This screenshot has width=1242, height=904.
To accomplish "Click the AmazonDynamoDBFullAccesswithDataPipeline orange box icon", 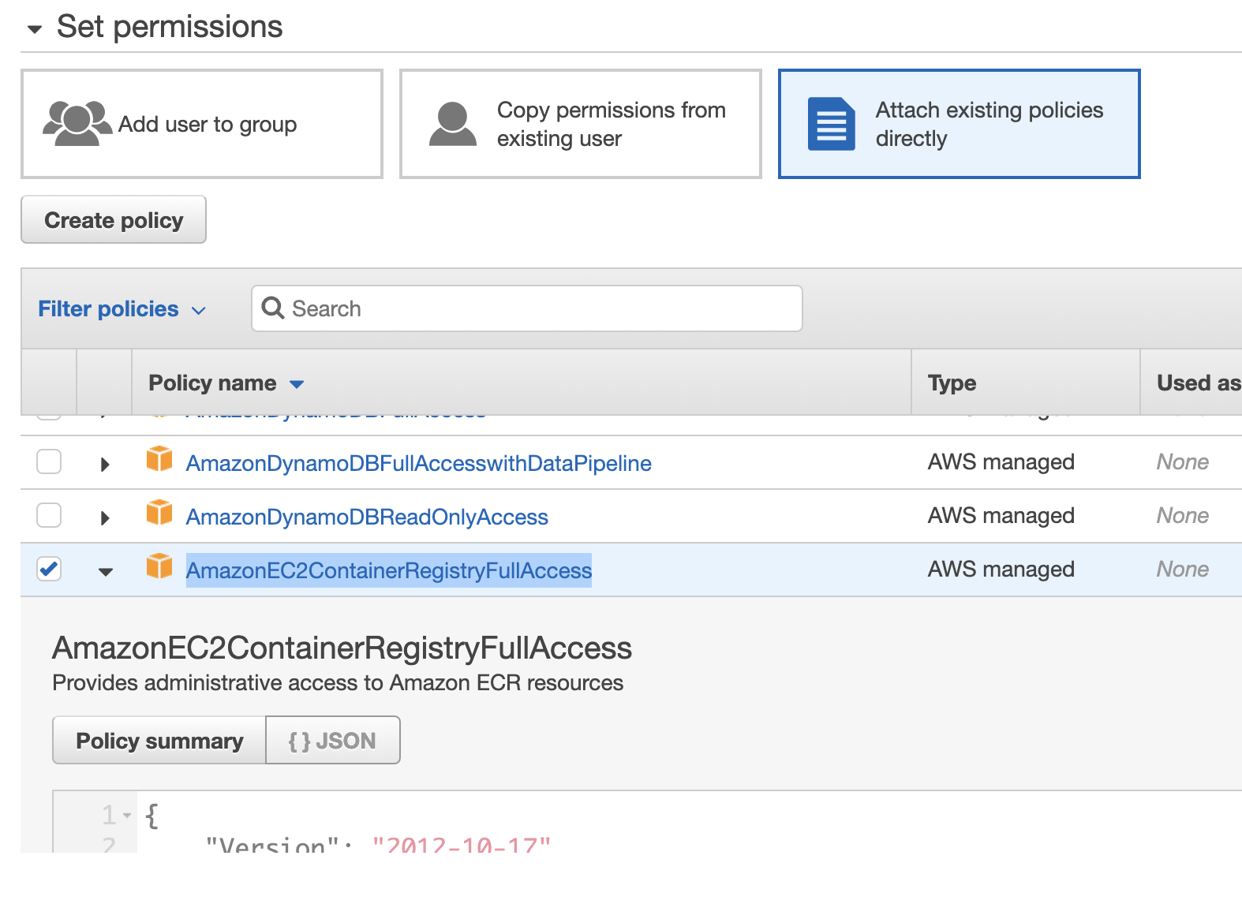I will [159, 458].
